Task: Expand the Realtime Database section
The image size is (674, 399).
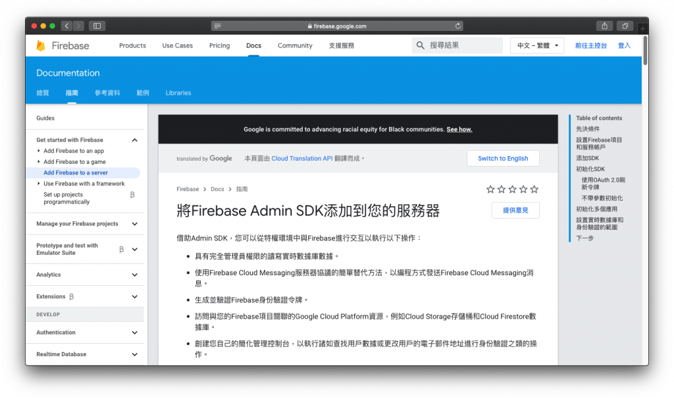Action: tap(134, 355)
